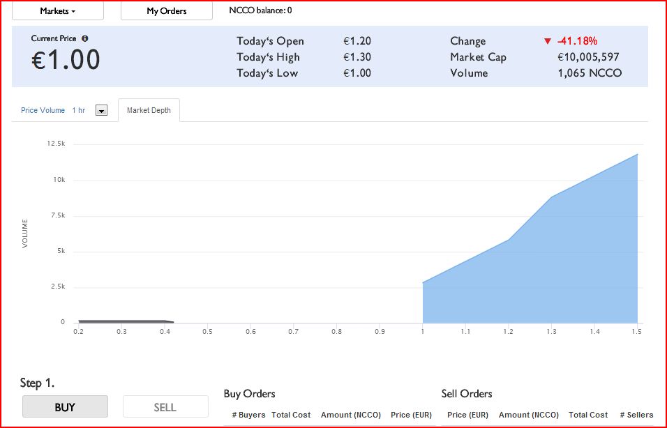
Task: Select the Market Depth tab
Action: coord(149,111)
